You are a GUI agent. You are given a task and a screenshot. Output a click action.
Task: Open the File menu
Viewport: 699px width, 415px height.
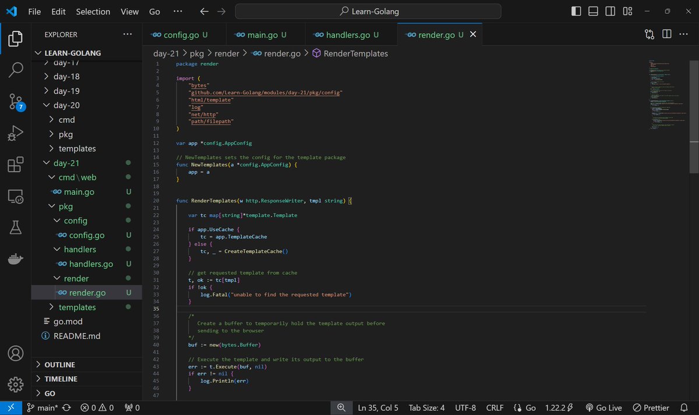click(34, 11)
